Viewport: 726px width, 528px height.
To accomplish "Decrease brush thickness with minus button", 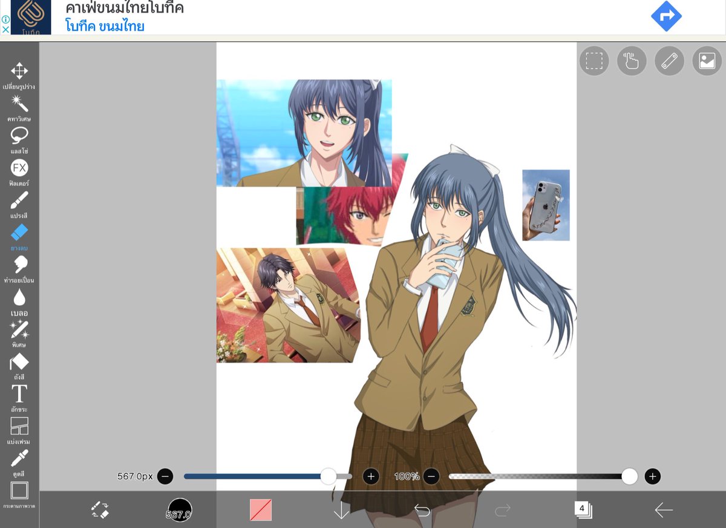I will 165,477.
